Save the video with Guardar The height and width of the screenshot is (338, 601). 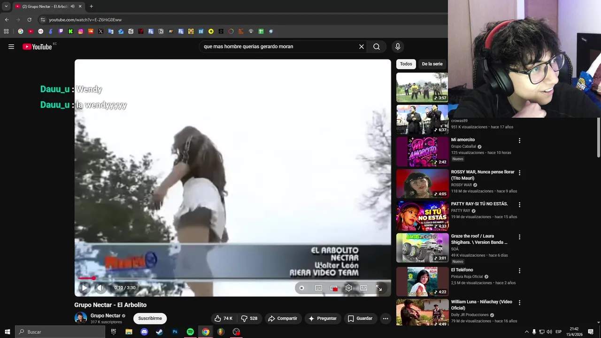360,318
